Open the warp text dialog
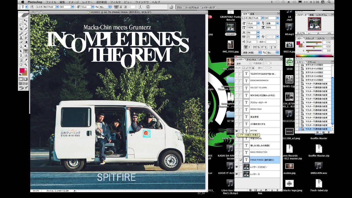 point(141,7)
